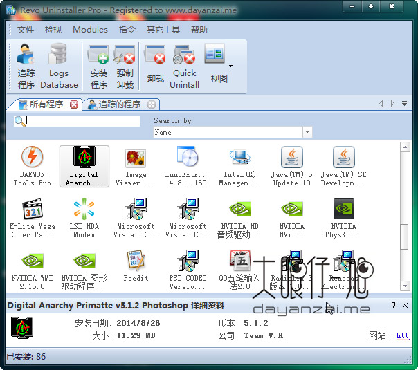Close the 追踪的程序 tab
Viewport: 418px width, 370px height.
point(152,104)
